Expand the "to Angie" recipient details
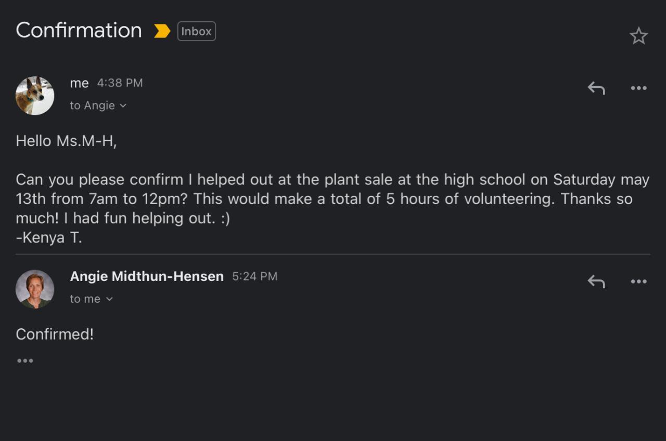The image size is (666, 441). 98,105
